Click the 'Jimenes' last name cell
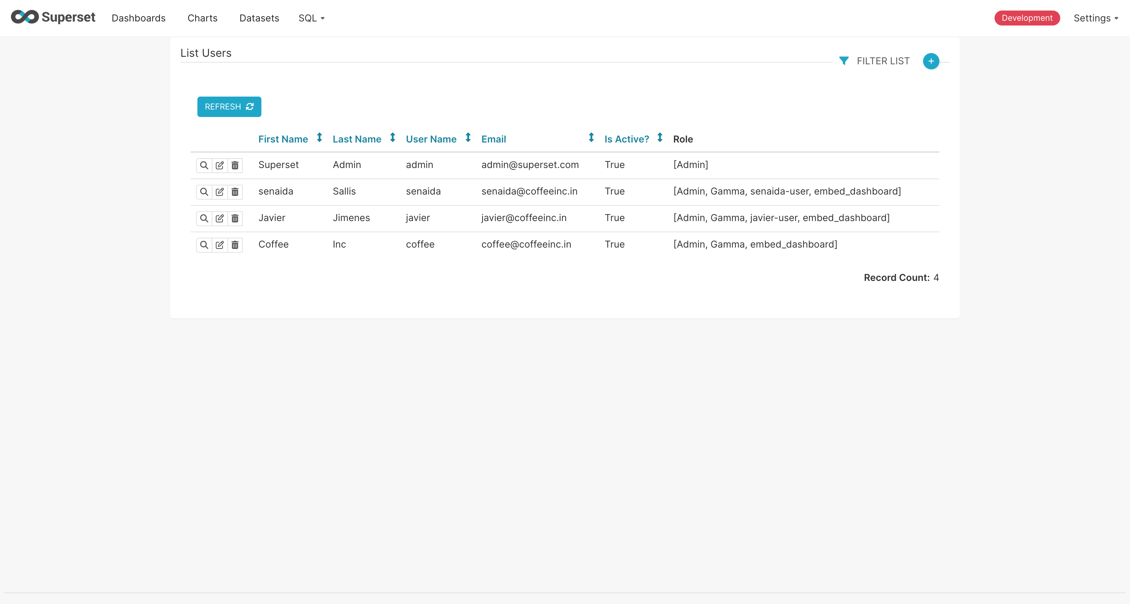Viewport: 1130px width, 604px height. click(x=351, y=218)
